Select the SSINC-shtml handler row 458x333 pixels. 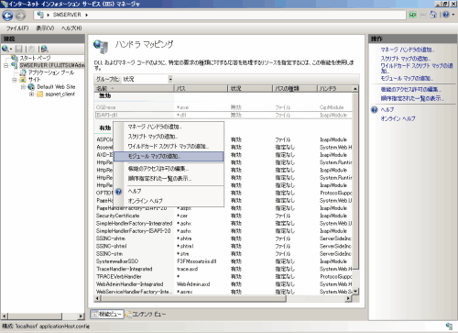point(224,246)
